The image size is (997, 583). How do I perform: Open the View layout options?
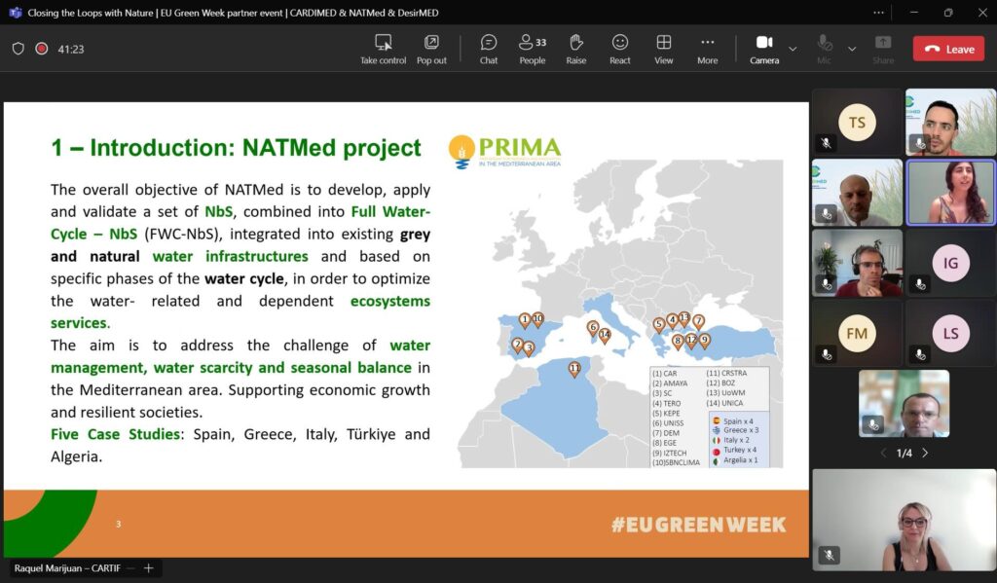tap(664, 49)
